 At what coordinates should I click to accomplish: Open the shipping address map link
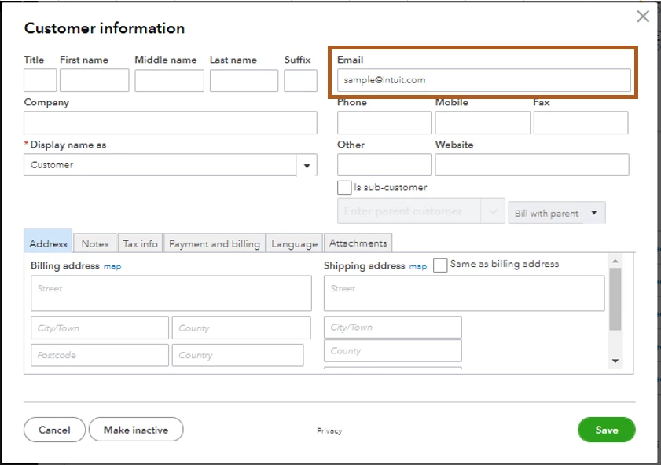point(418,266)
